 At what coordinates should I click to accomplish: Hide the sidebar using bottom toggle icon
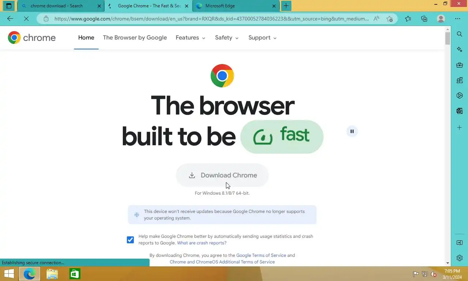(460, 243)
